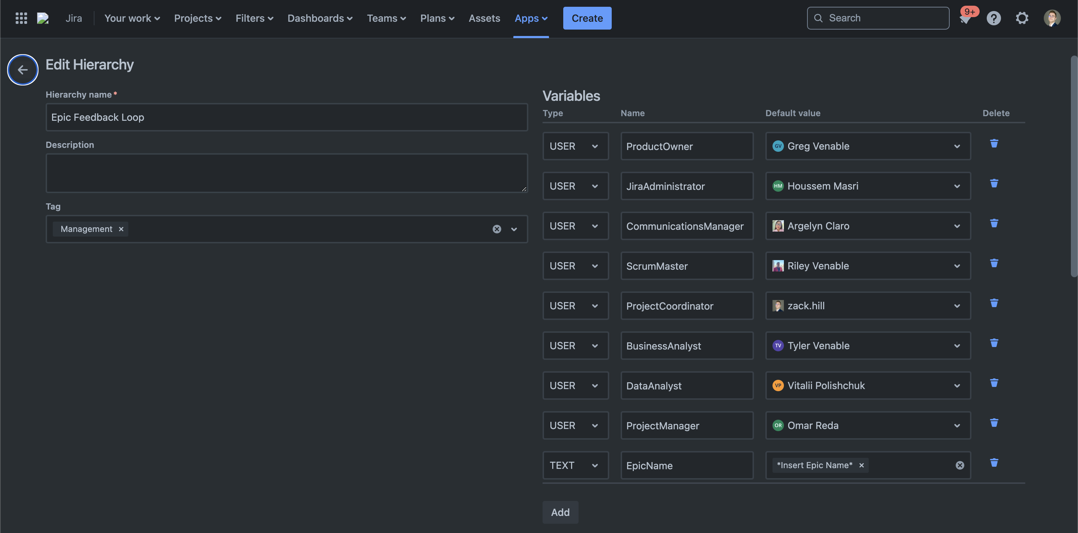1078x533 pixels.
Task: Open type dropdown for JiraAdministrator row
Action: pyautogui.click(x=575, y=186)
